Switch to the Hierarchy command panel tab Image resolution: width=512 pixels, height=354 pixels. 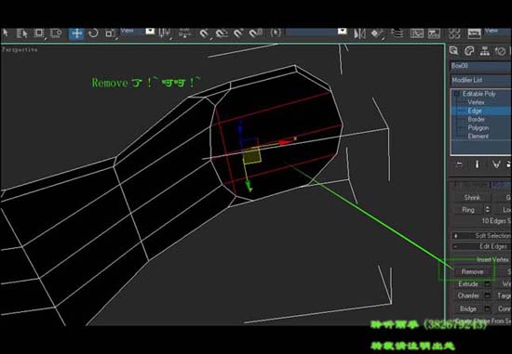pos(485,51)
